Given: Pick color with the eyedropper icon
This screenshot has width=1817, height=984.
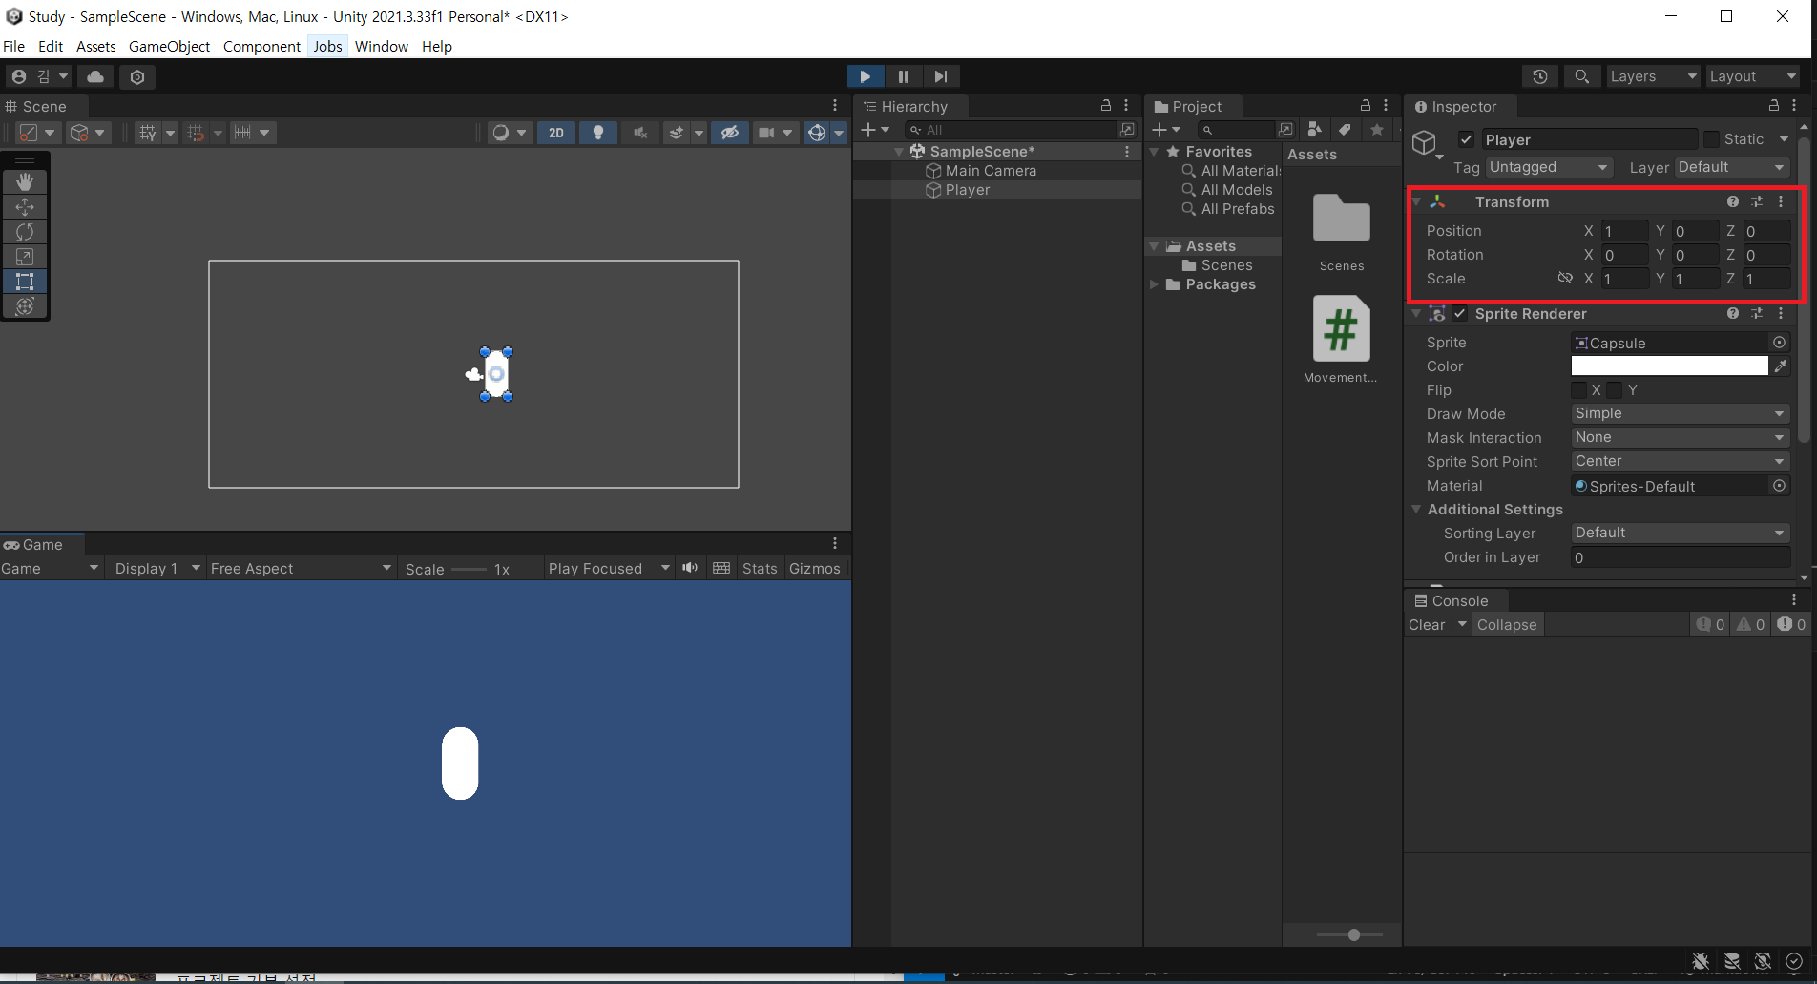Looking at the screenshot, I should click(x=1781, y=366).
